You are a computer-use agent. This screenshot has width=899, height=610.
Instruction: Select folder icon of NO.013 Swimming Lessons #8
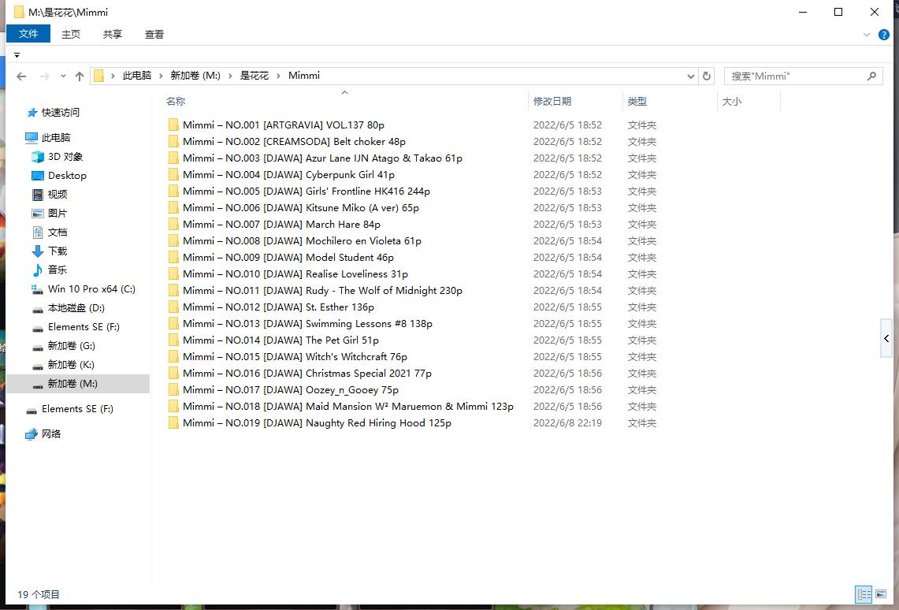(173, 324)
